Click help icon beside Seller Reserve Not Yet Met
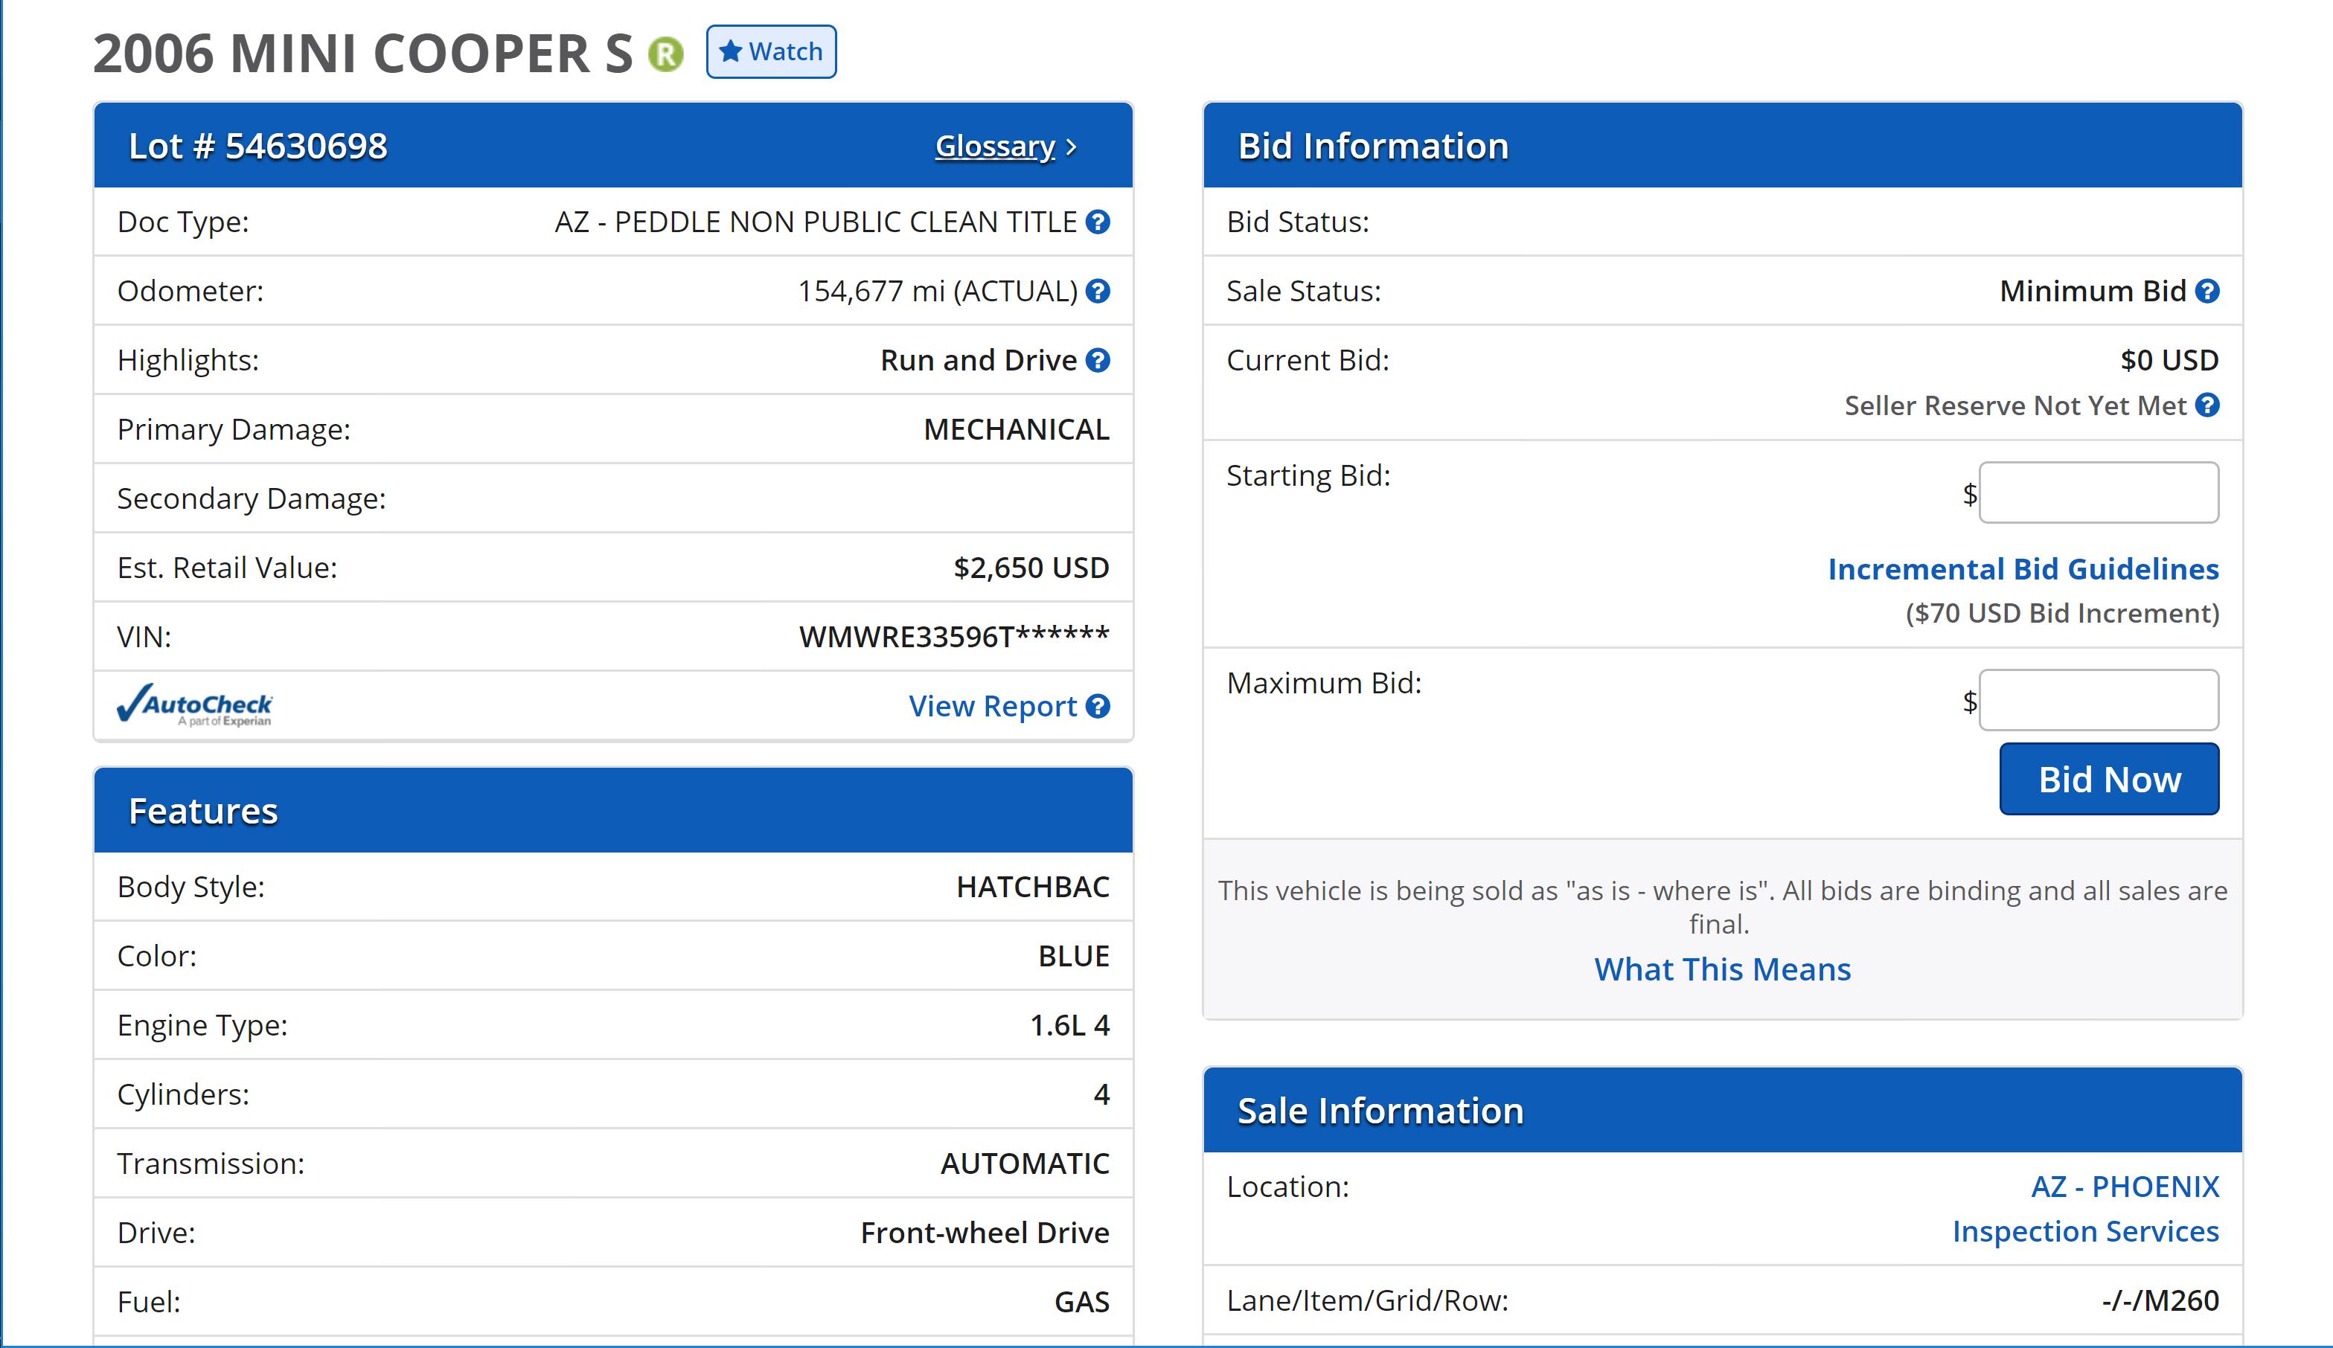 tap(2207, 405)
